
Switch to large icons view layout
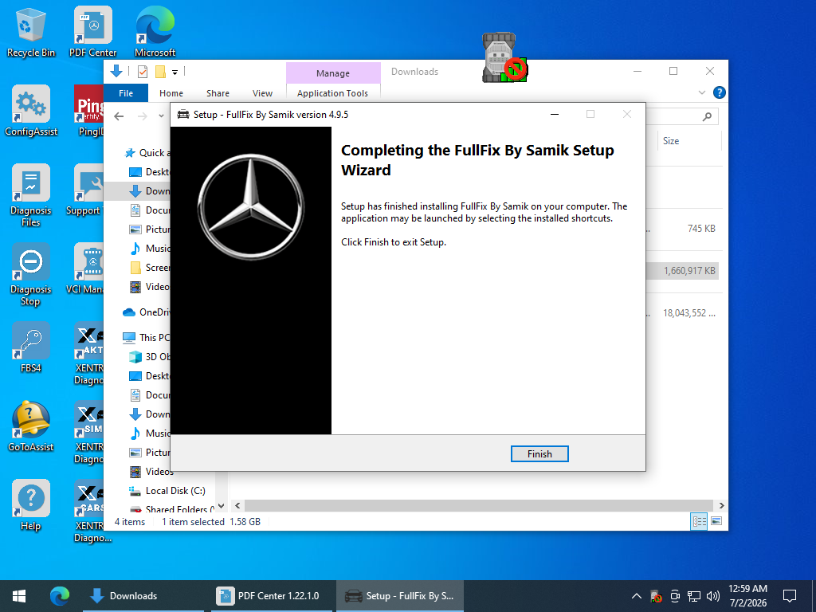coord(716,521)
